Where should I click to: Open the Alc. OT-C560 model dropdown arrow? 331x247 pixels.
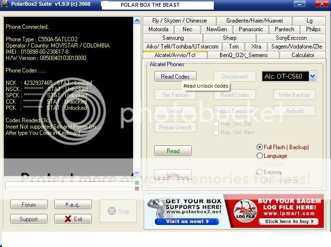tap(312, 76)
